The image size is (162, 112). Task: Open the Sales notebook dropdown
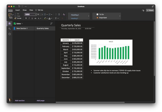pos(22,24)
